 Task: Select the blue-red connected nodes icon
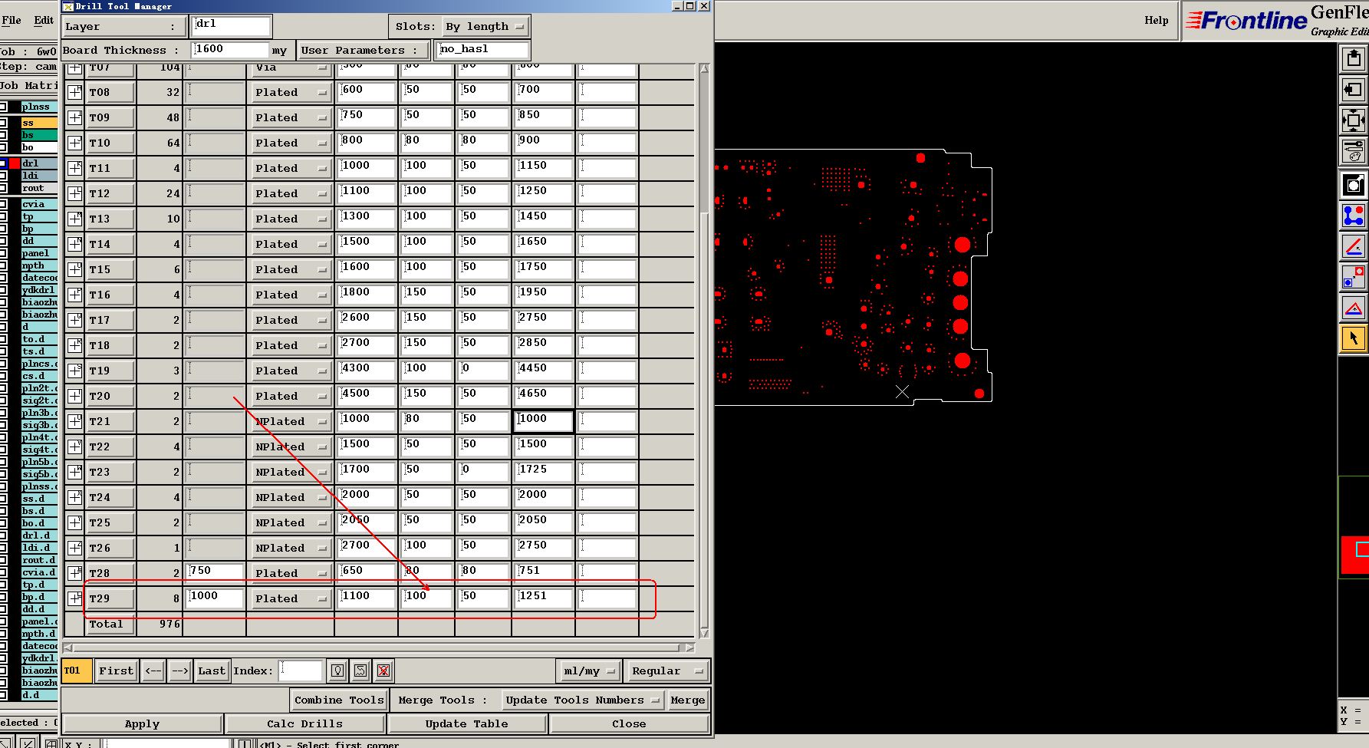tap(1354, 216)
